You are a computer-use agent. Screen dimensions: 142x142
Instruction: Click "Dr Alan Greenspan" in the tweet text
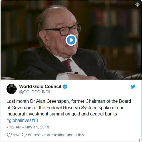tap(50, 101)
